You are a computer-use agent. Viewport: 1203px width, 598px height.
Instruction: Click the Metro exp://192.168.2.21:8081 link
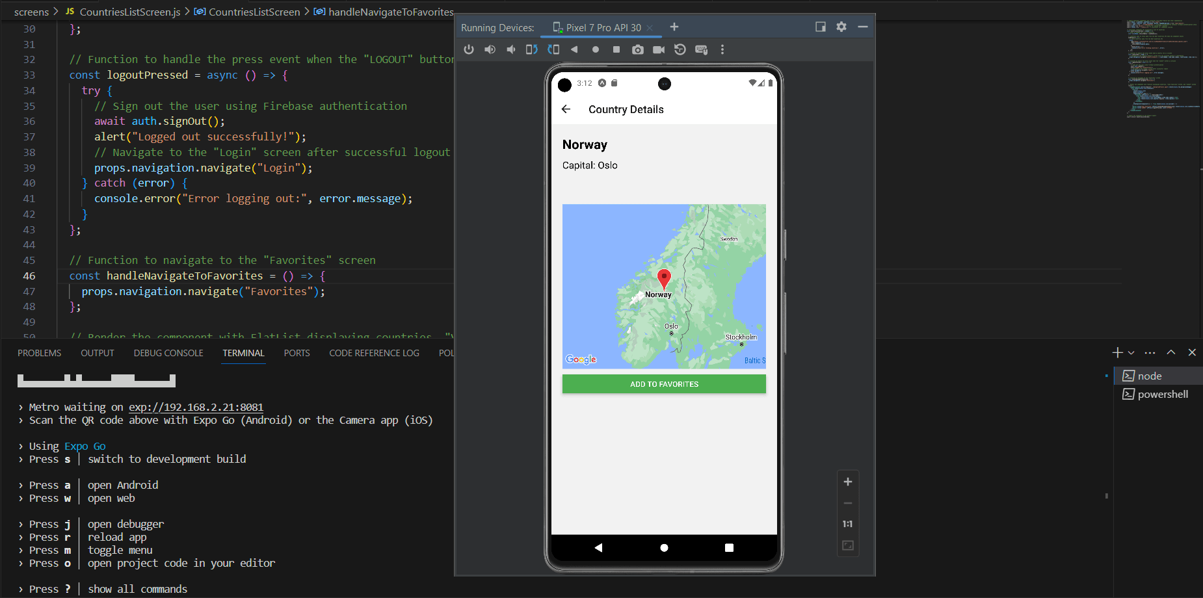[x=196, y=407]
